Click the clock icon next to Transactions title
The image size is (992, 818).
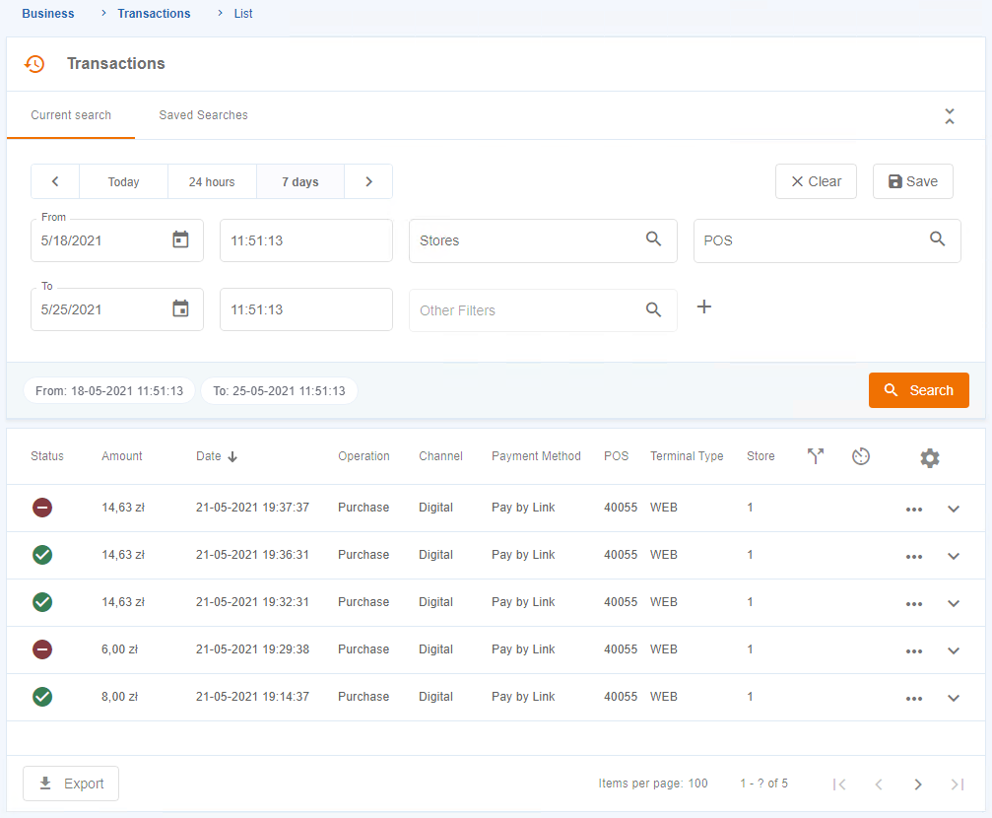pos(35,63)
